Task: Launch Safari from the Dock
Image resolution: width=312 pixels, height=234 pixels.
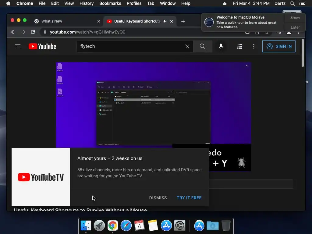Action: [126, 226]
